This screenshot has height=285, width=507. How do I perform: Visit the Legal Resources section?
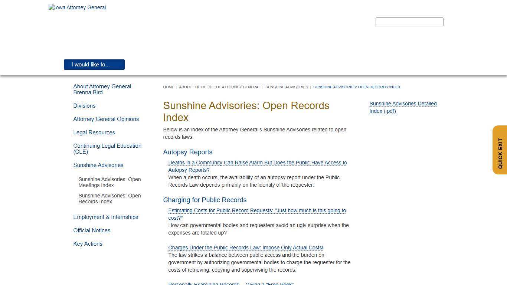[x=94, y=132]
